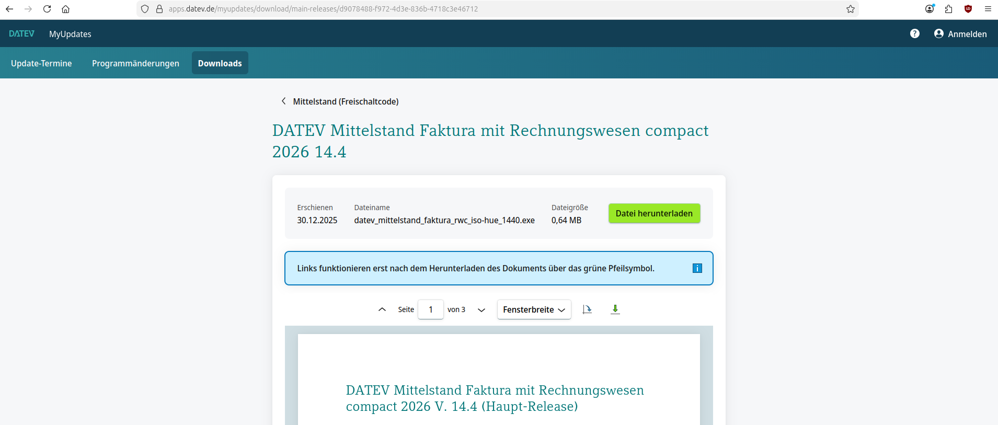The image size is (998, 425).
Task: Go to next PDF page
Action: pyautogui.click(x=481, y=310)
